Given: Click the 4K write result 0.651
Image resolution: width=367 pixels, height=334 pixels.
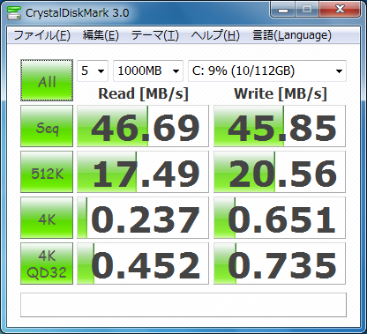Looking at the screenshot, I should click(280, 218).
